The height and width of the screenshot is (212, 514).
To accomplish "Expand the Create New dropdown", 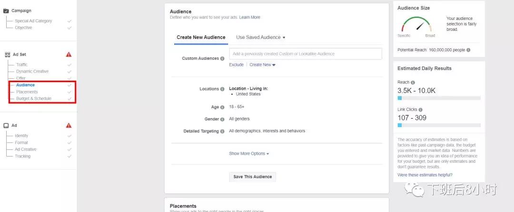I will (262, 65).
